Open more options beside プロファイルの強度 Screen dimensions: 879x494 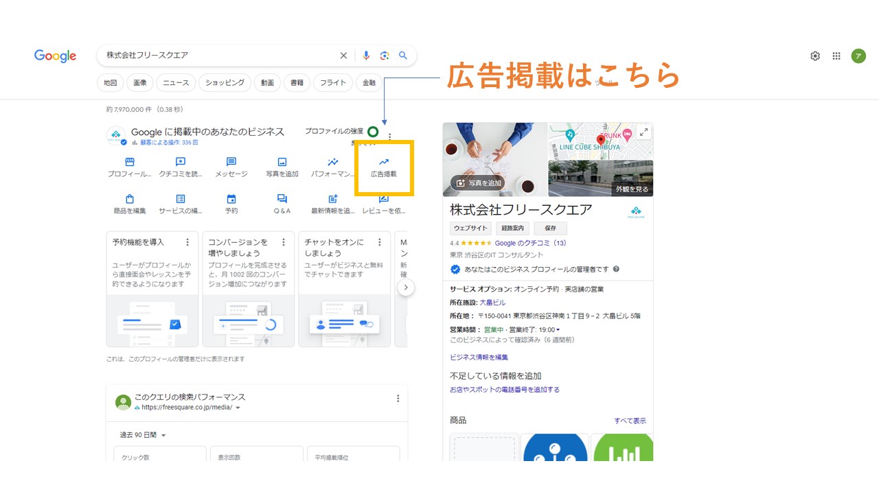click(x=390, y=137)
